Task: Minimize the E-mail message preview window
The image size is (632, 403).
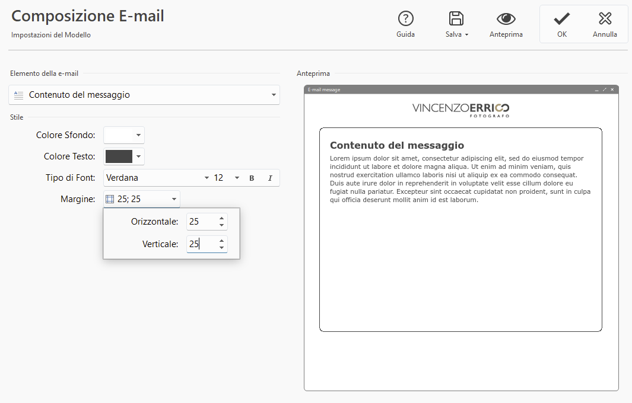Action: point(597,89)
